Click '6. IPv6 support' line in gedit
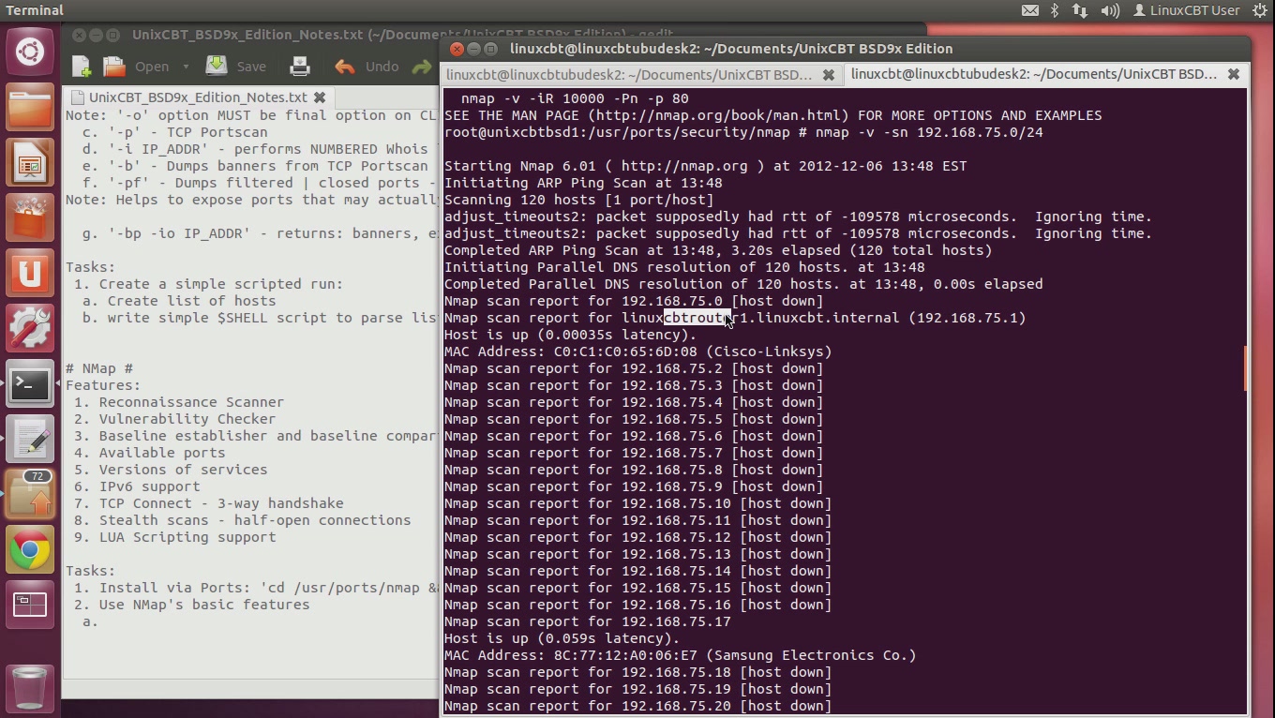Screen dimensions: 1275x718 pyautogui.click(x=137, y=486)
